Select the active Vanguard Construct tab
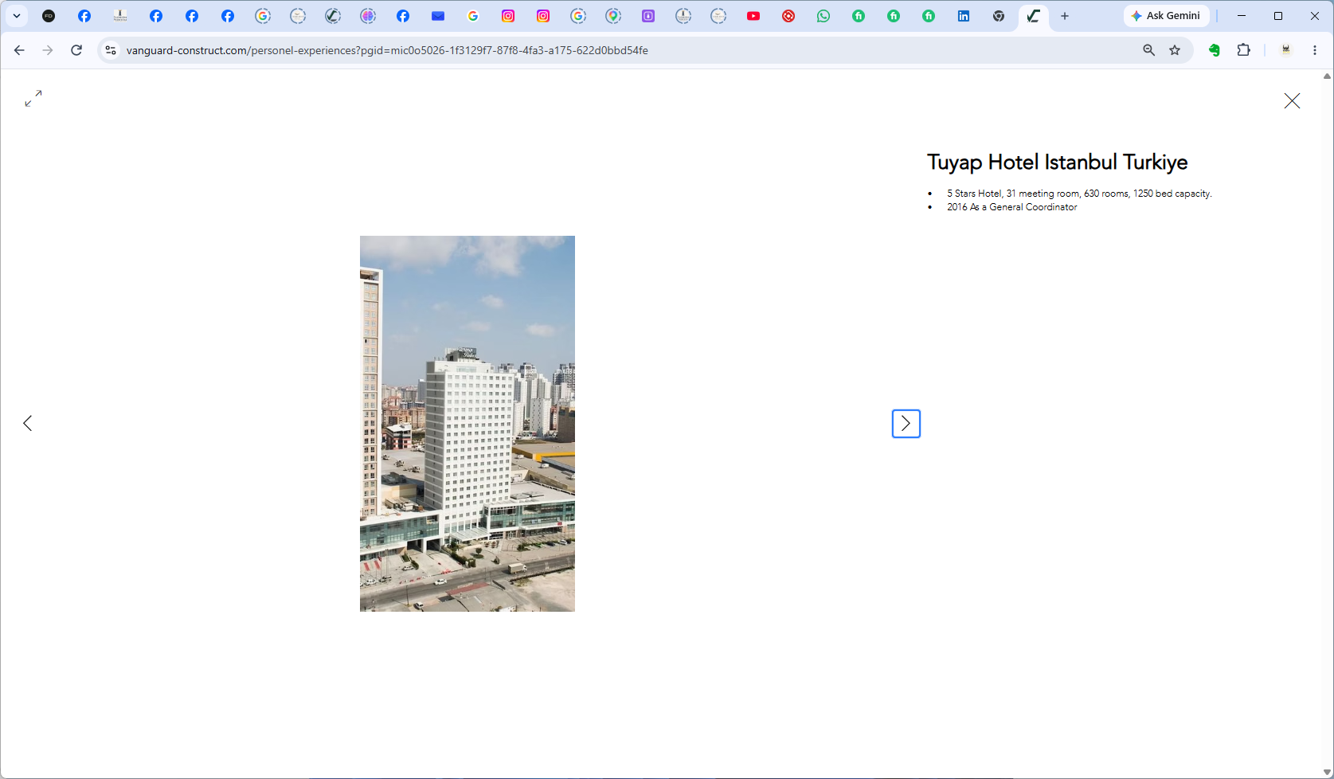Viewport: 1334px width, 779px height. tap(1034, 16)
